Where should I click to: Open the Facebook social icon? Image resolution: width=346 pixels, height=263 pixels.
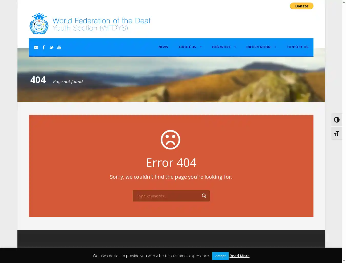tap(44, 47)
